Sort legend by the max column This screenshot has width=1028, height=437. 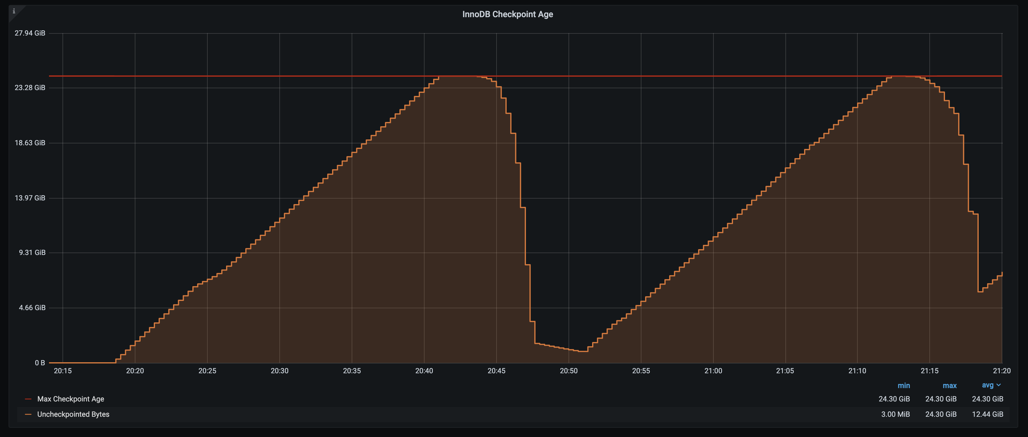tap(949, 386)
